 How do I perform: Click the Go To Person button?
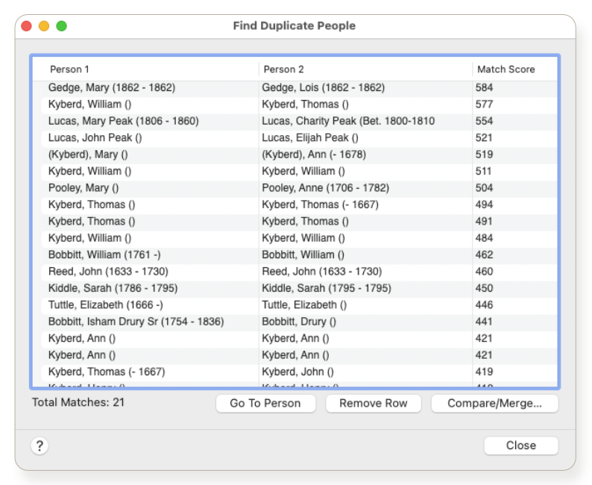[x=265, y=403]
